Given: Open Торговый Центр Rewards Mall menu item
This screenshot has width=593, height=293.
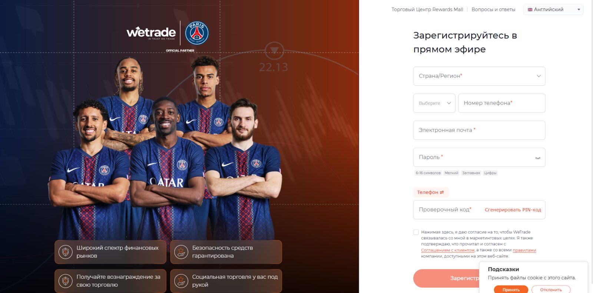Looking at the screenshot, I should (x=427, y=10).
